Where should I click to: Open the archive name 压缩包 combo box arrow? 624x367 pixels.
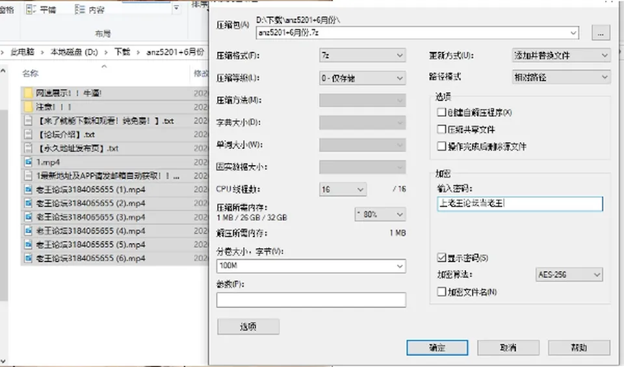click(x=573, y=33)
